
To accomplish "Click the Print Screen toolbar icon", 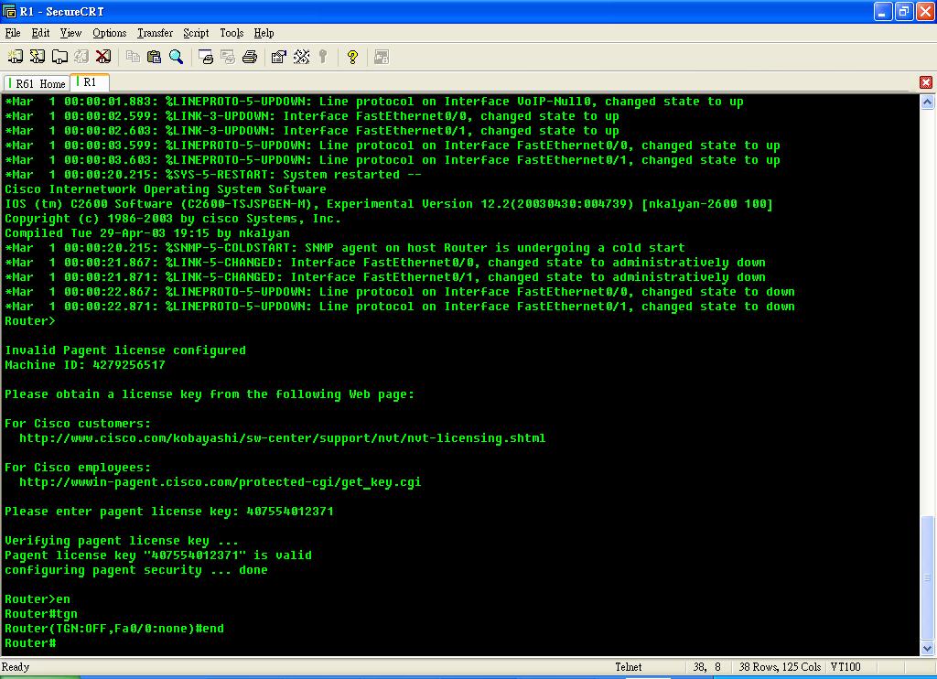I will (206, 57).
